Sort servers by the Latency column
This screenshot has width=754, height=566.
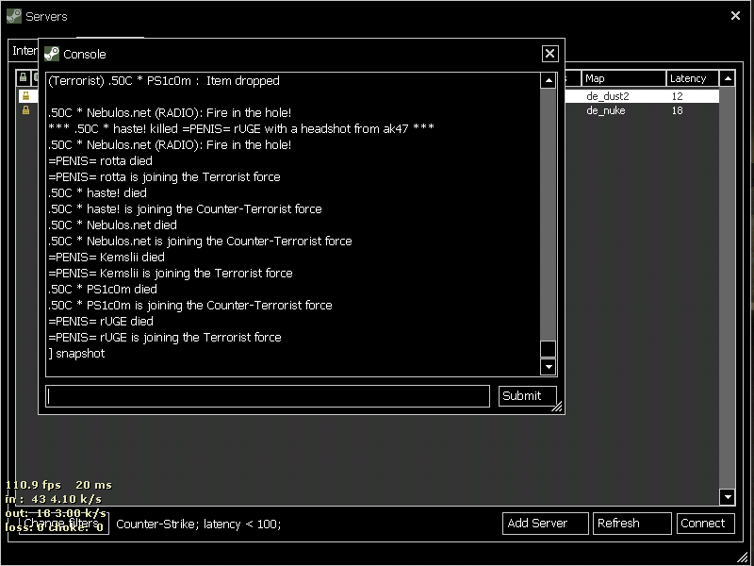coord(693,78)
